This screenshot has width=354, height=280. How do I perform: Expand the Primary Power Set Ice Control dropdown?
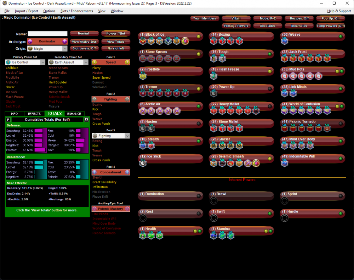tap(25, 62)
